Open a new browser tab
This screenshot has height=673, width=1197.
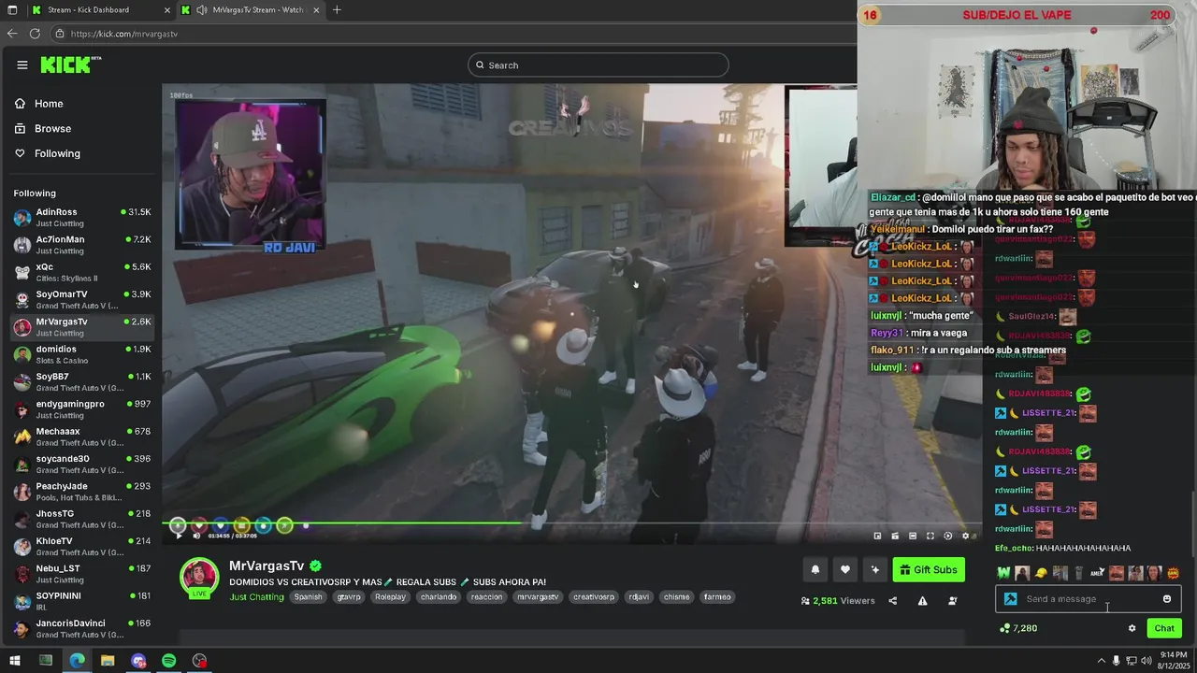tap(337, 10)
